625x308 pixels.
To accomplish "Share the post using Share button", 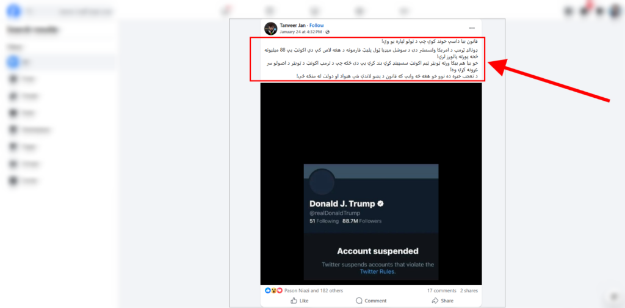I will (443, 301).
